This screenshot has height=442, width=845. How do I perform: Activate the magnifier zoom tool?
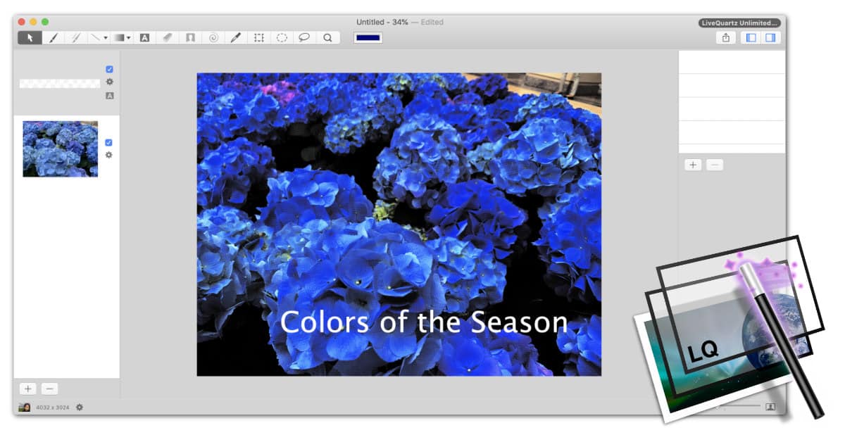point(327,38)
